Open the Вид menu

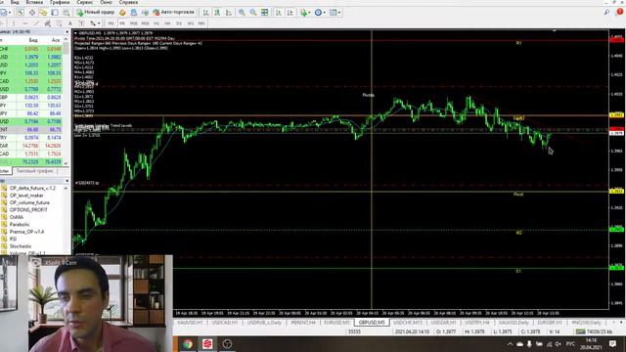click(x=15, y=2)
